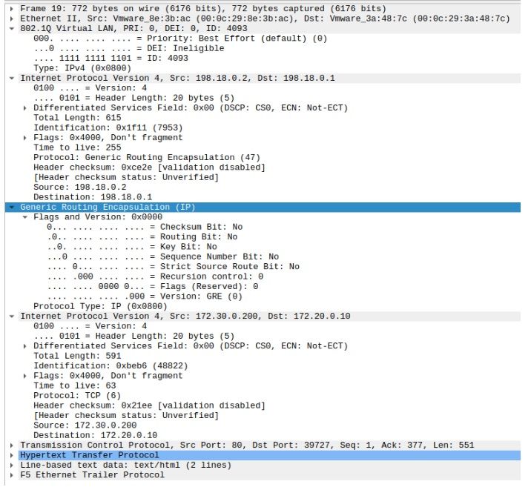
Task: Expand Line-based text data node
Action: [x=12, y=465]
